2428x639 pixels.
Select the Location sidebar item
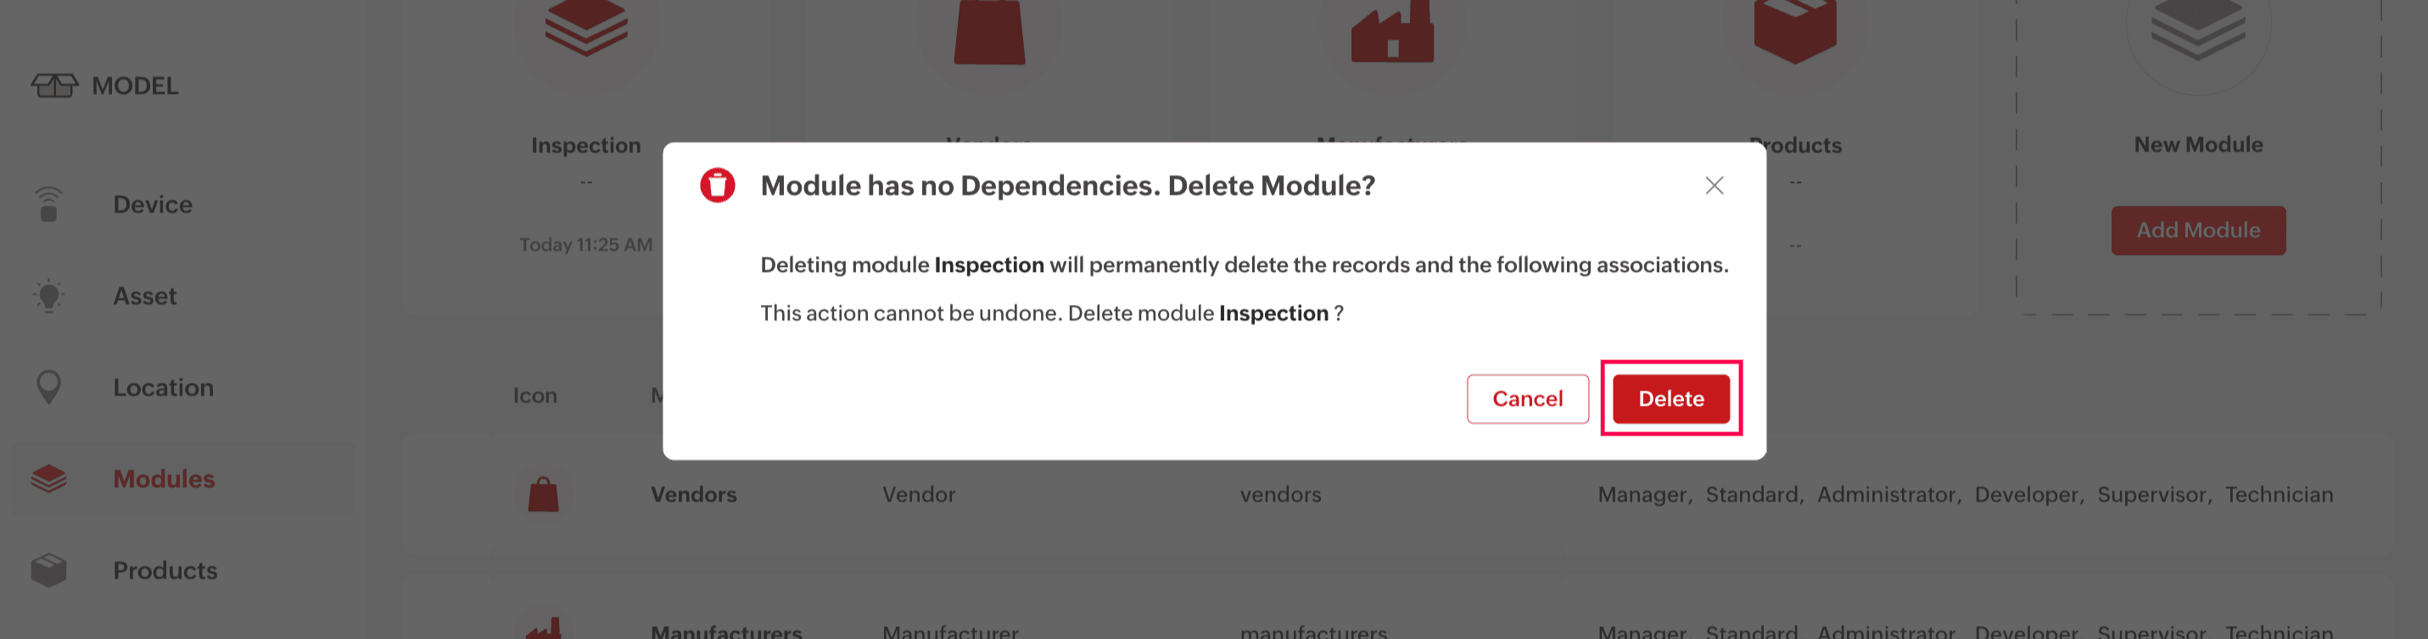coord(163,386)
